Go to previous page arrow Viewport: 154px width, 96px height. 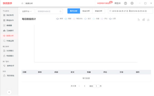coord(79,86)
